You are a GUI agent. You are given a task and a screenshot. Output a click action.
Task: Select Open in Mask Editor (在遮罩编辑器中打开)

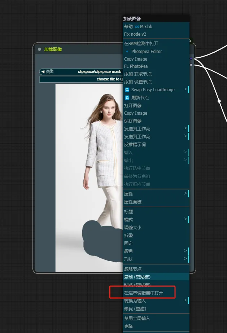tap(144, 293)
